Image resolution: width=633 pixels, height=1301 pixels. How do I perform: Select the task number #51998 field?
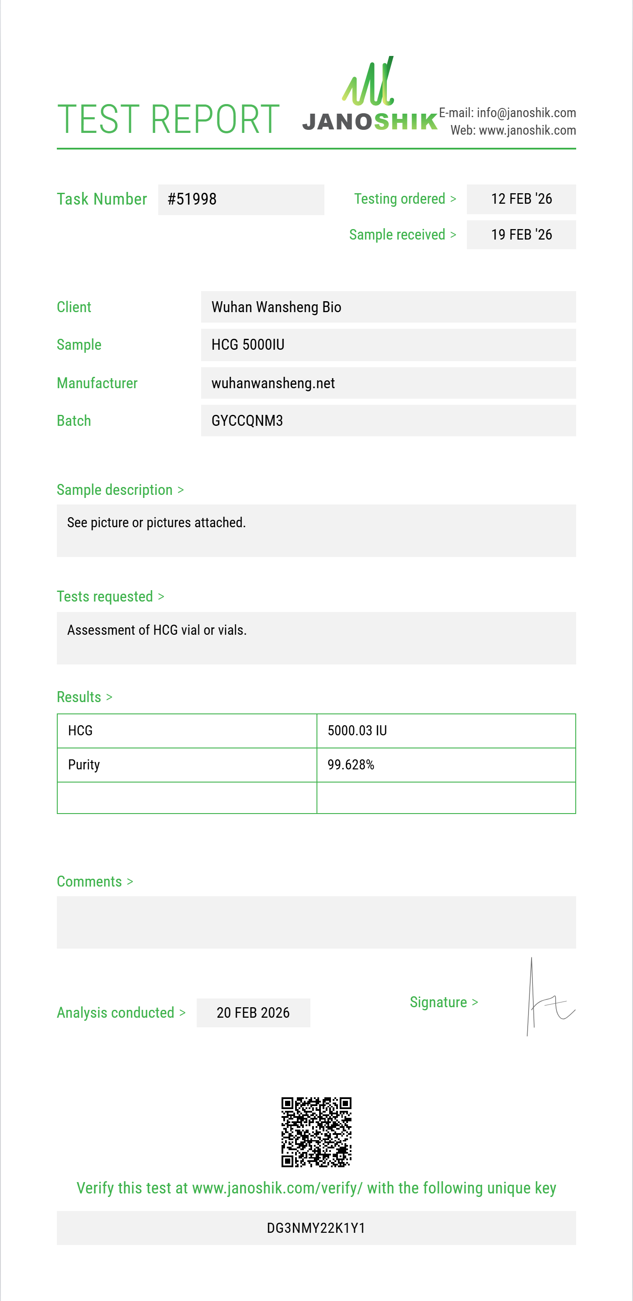pyautogui.click(x=241, y=199)
